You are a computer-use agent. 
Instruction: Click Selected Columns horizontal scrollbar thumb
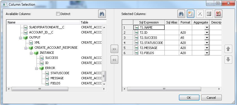click(164, 89)
